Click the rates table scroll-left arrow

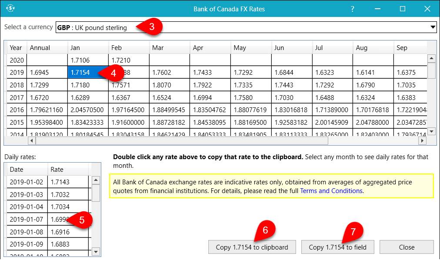click(32, 140)
